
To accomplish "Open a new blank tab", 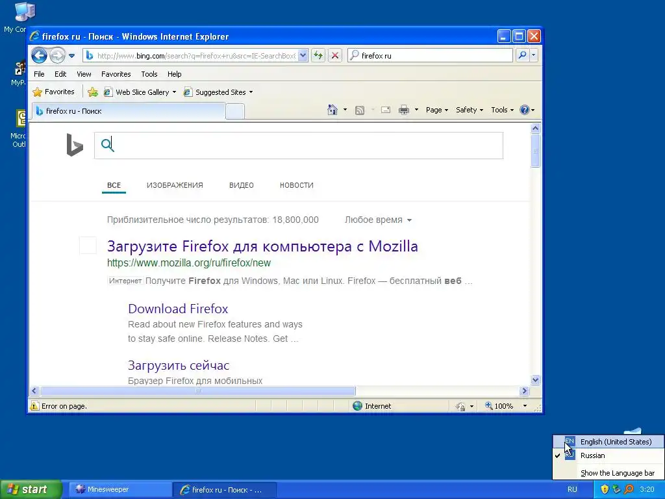I will [x=235, y=112].
